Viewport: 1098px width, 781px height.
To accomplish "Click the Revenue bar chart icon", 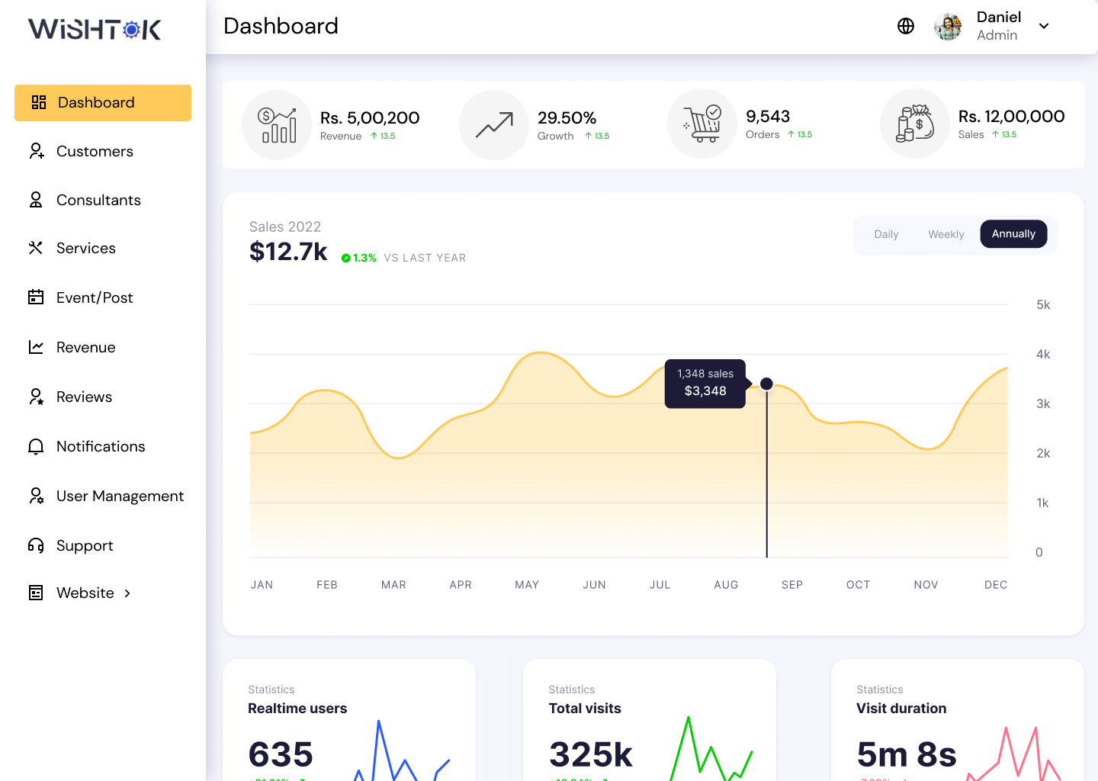I will 277,125.
